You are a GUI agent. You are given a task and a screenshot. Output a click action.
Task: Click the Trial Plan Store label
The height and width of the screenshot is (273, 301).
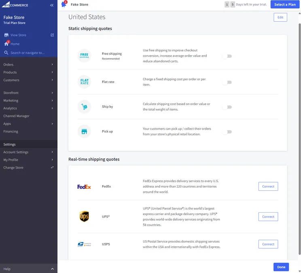[x=15, y=23]
